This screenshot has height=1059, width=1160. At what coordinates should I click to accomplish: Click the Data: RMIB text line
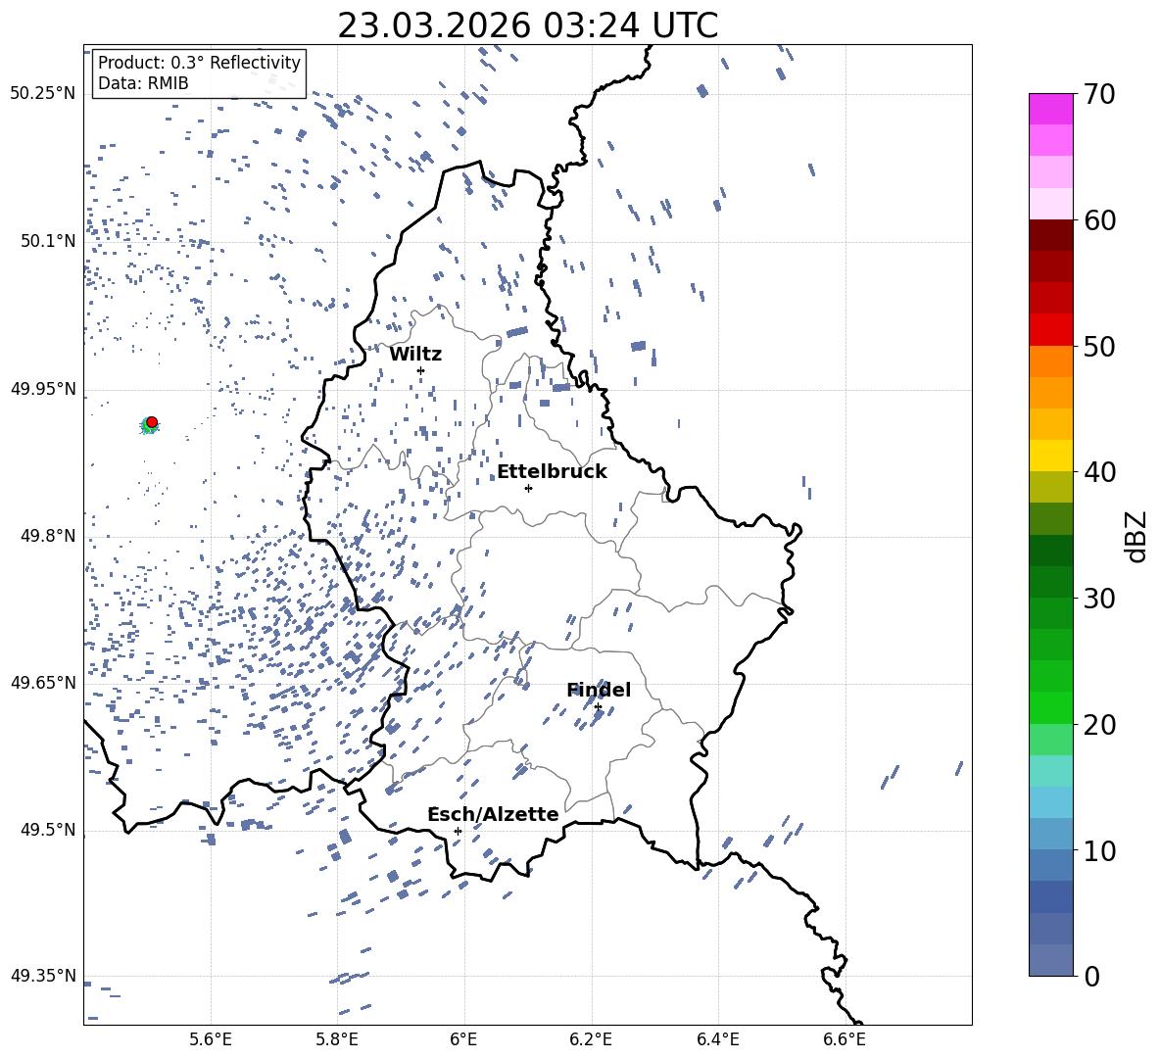pos(143,84)
